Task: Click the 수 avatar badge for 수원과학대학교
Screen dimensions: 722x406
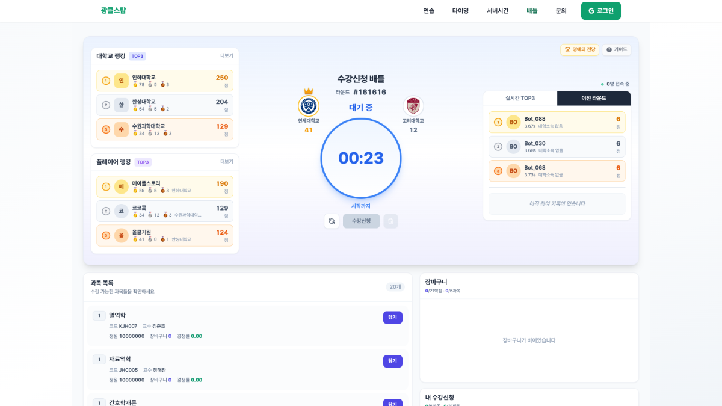Action: 122,129
